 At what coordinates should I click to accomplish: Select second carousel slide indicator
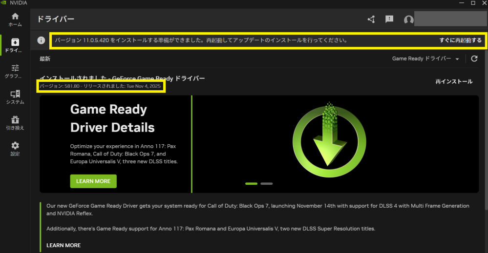266,184
